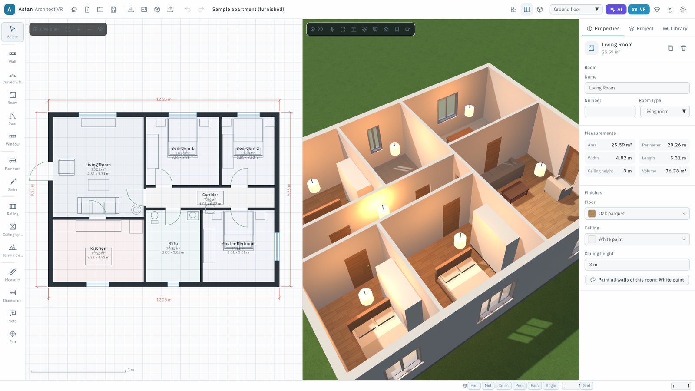695x391 pixels.
Task: Choose the Curved wall tool
Action: click(13, 77)
